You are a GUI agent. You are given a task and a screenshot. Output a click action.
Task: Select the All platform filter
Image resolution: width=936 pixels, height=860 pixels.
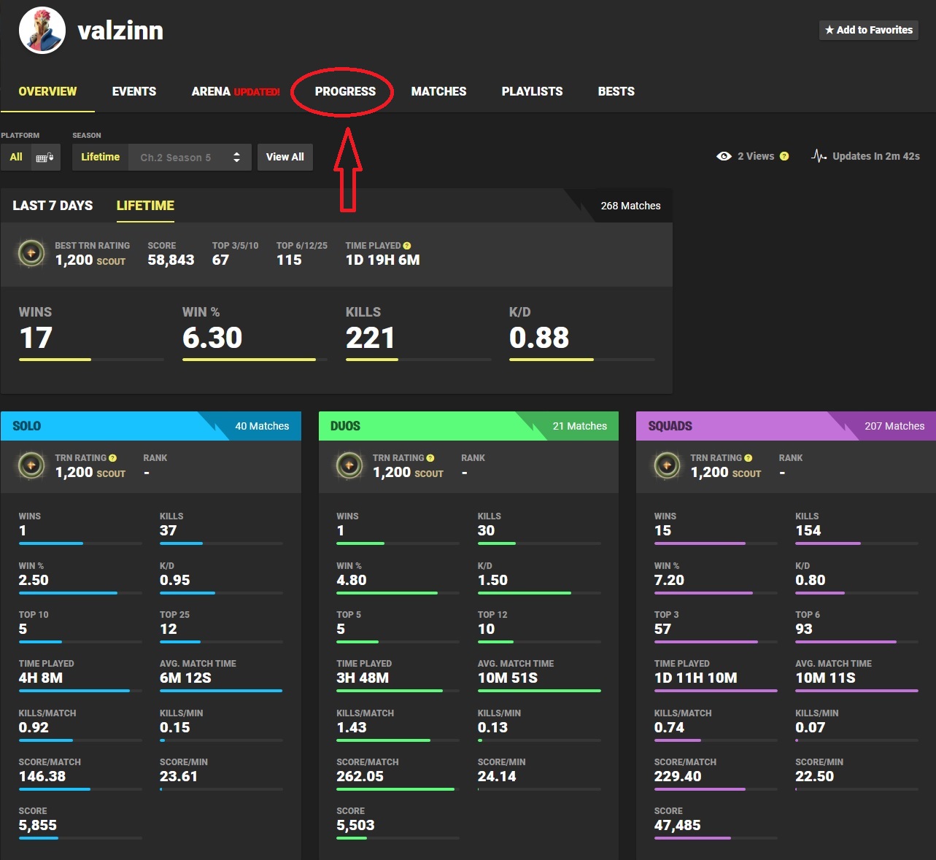click(16, 157)
